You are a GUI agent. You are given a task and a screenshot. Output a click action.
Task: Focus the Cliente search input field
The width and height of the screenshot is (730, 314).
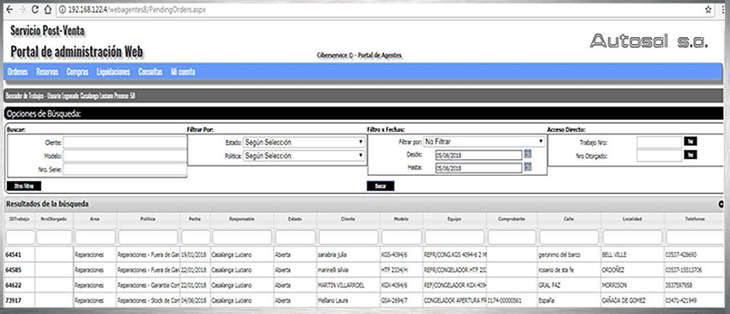(124, 142)
